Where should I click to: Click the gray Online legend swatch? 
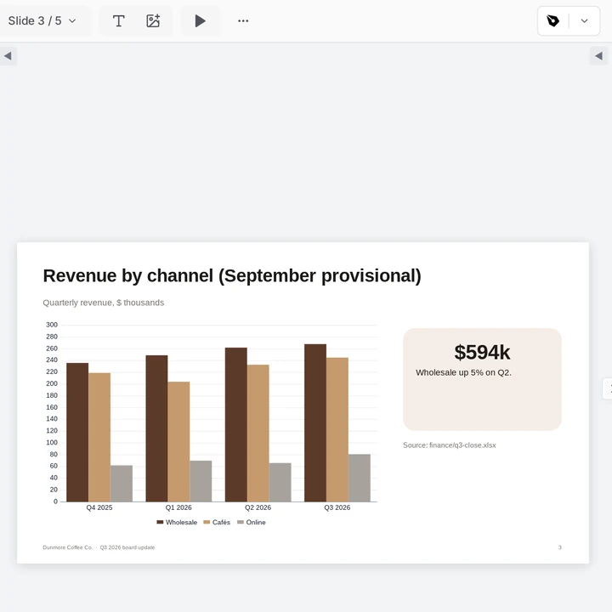[x=241, y=522]
